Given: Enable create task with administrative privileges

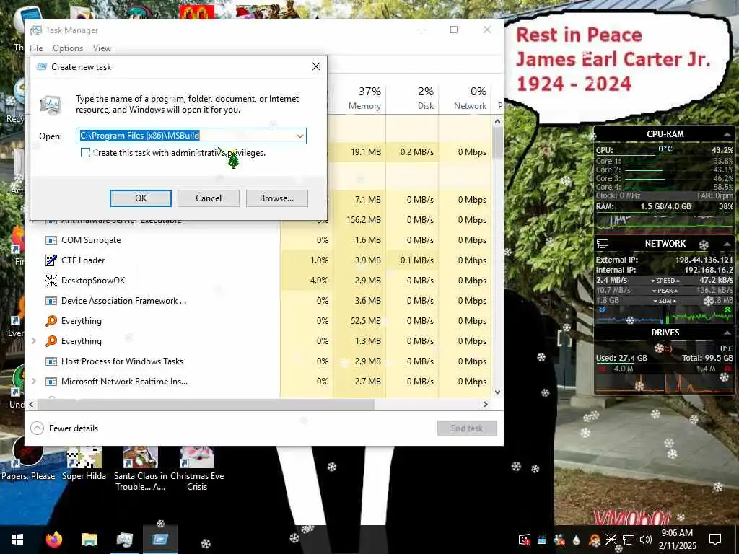Looking at the screenshot, I should click(85, 153).
